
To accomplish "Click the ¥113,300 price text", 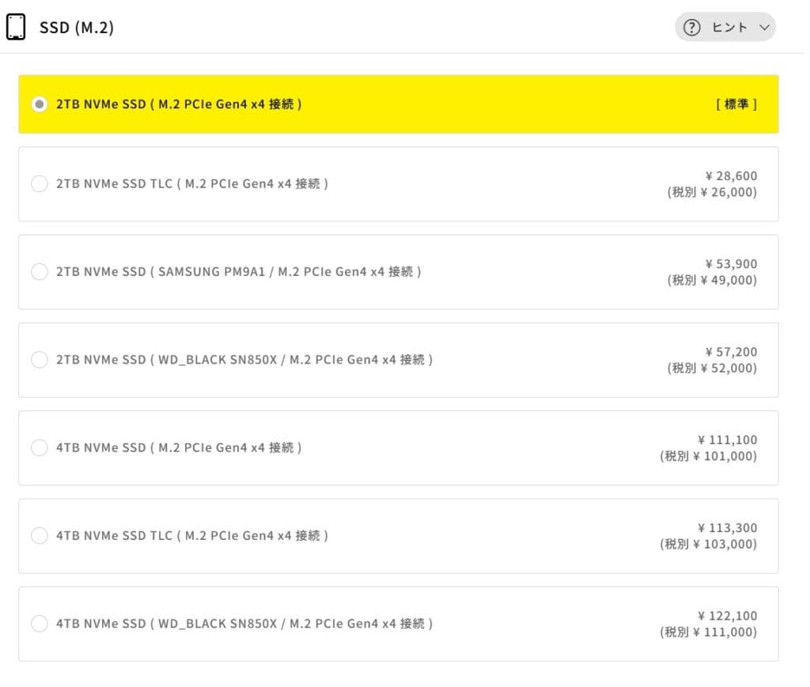I will pyautogui.click(x=727, y=527).
